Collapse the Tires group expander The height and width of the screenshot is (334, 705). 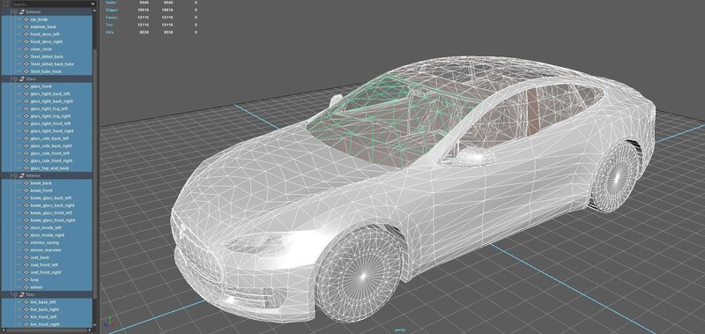(x=15, y=295)
